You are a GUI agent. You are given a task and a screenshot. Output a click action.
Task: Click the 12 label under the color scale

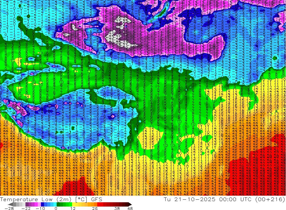coord(73,208)
